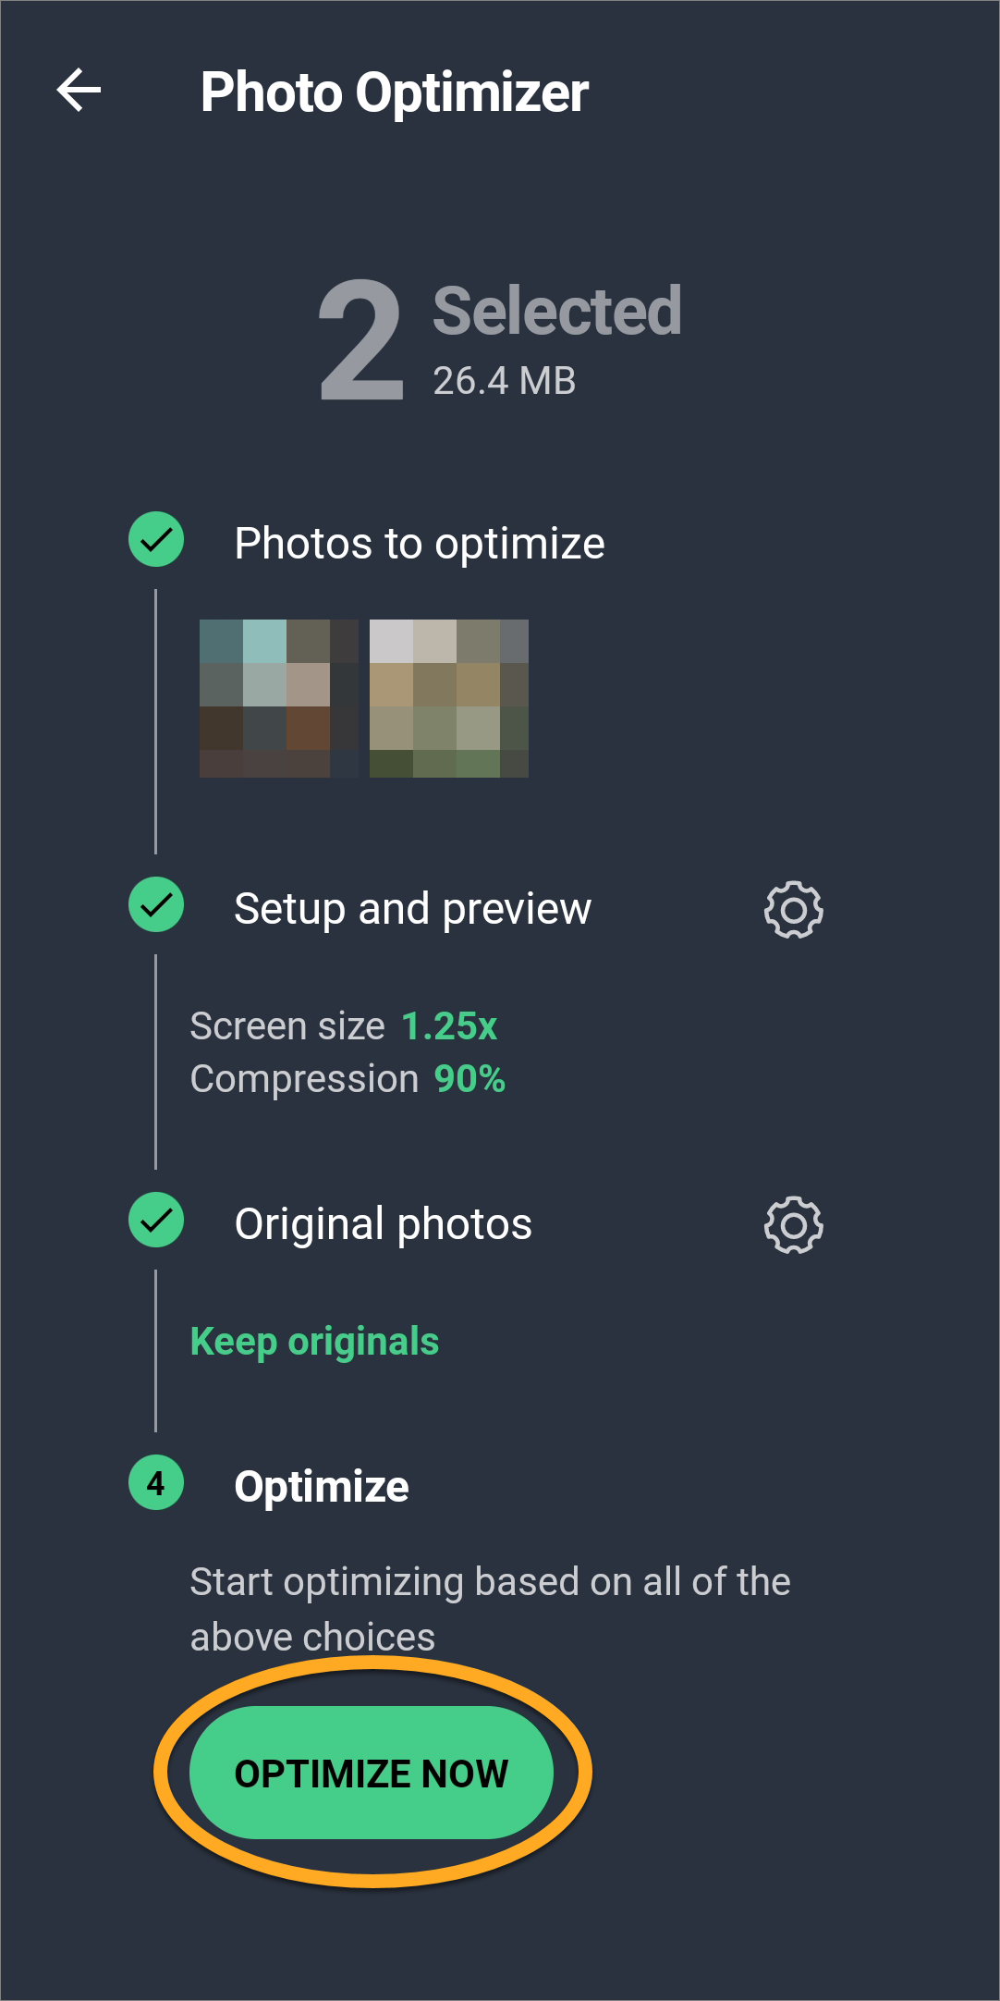
Task: Go back using the arrow icon
Action: tap(79, 91)
